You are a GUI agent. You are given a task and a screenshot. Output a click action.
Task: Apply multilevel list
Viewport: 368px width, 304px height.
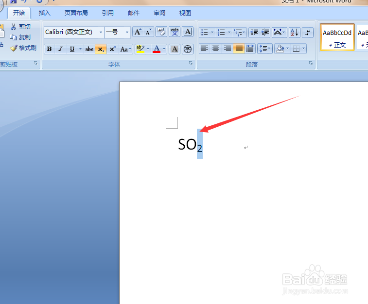(238, 32)
